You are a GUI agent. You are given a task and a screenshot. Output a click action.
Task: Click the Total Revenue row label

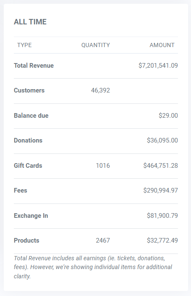coord(34,66)
